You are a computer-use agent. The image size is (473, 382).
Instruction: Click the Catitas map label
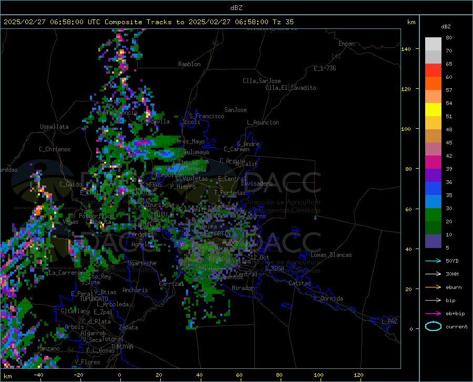coord(300,283)
